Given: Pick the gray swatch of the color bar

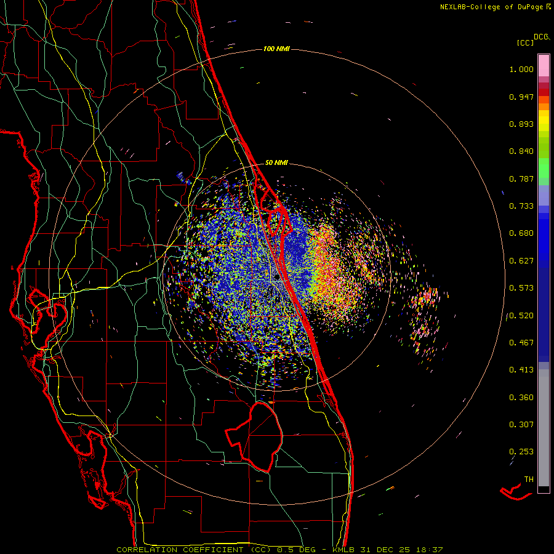Looking at the screenshot, I should point(544,428).
